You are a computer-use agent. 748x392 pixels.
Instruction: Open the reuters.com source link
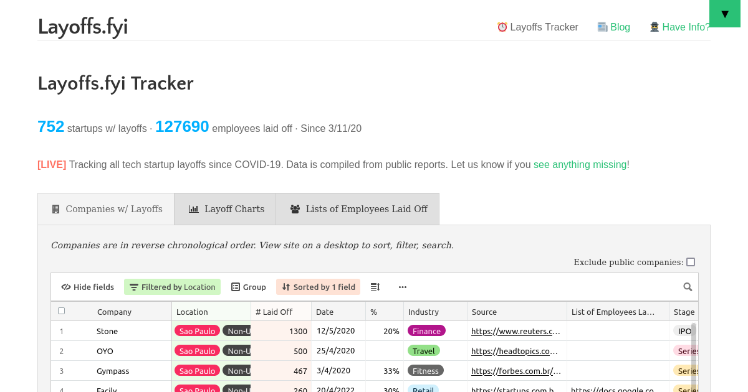pyautogui.click(x=515, y=331)
